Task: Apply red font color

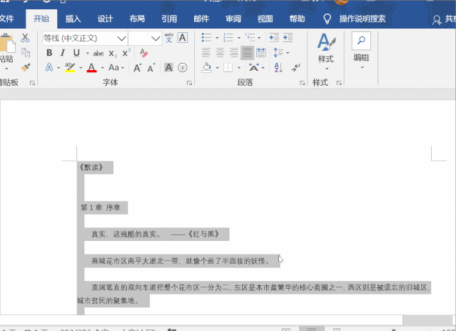Action: (x=91, y=68)
